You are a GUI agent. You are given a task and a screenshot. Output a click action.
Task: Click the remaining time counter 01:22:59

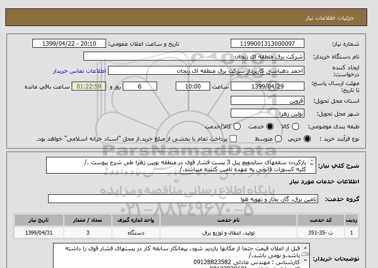pos(89,86)
